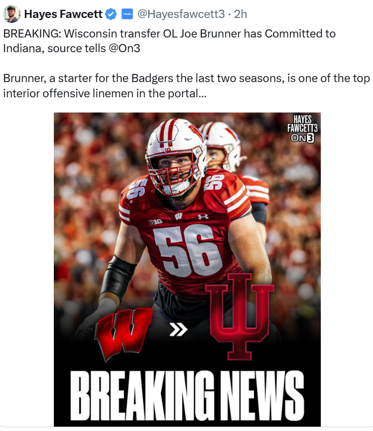Click the blue verified checkmark badge

111,14
